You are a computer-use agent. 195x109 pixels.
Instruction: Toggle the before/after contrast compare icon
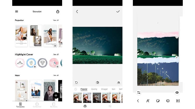[97, 83]
